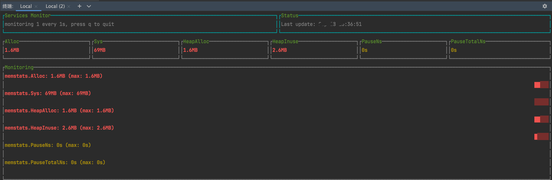This screenshot has height=180, width=552.
Task: Click the Sys 69MB summary box
Action: (x=135, y=50)
